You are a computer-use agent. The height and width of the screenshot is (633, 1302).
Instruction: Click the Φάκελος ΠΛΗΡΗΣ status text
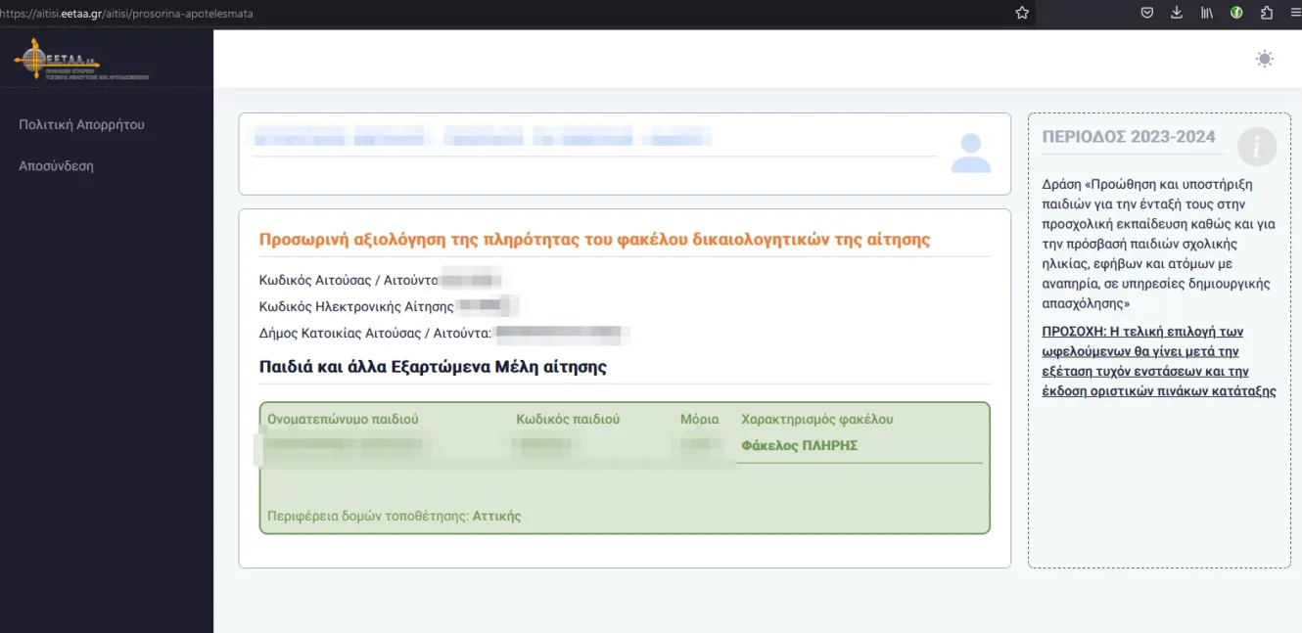pyautogui.click(x=799, y=445)
